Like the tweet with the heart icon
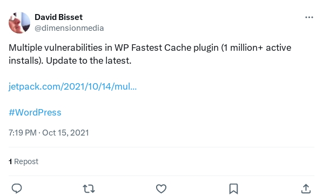The image size is (323, 196). 161,188
